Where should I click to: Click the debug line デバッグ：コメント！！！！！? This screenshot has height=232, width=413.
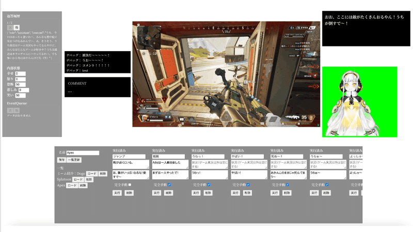pos(88,66)
